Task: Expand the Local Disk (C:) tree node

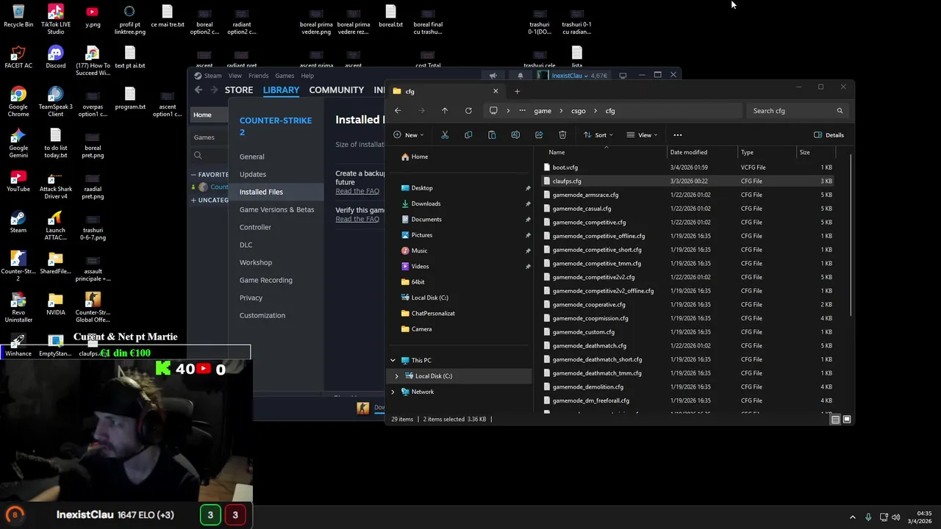Action: [396, 376]
